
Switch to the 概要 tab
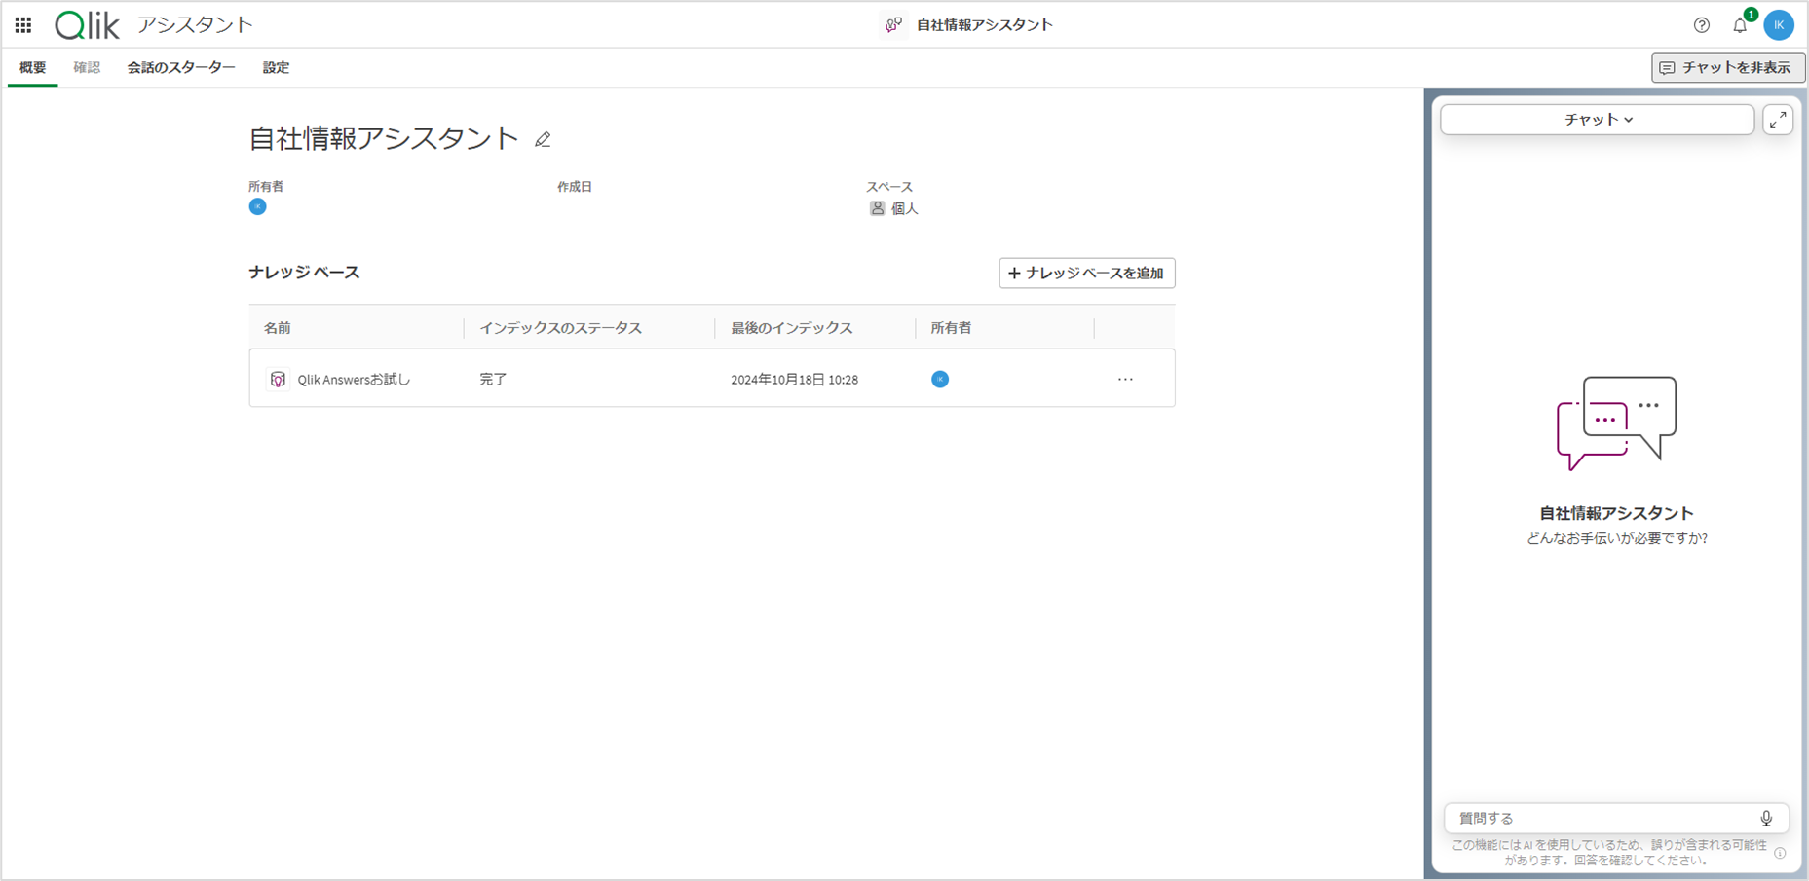[x=33, y=67]
